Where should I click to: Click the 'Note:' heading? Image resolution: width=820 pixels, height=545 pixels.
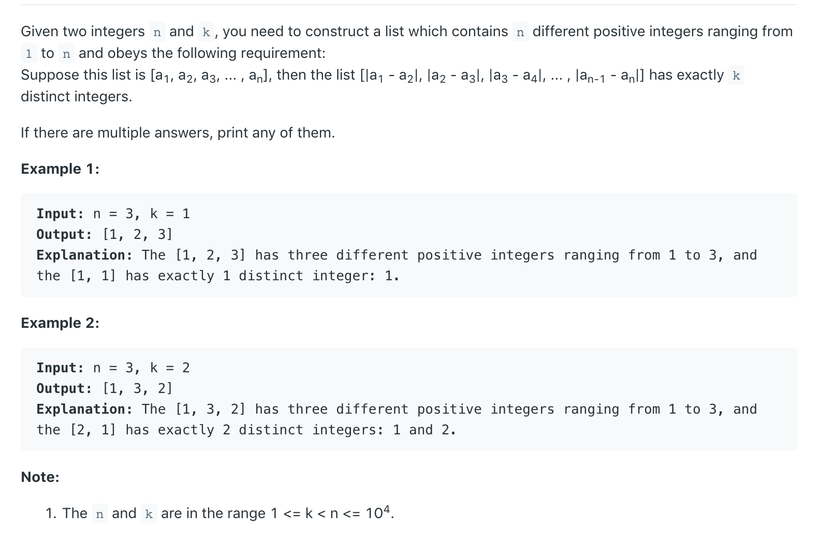[x=40, y=477]
